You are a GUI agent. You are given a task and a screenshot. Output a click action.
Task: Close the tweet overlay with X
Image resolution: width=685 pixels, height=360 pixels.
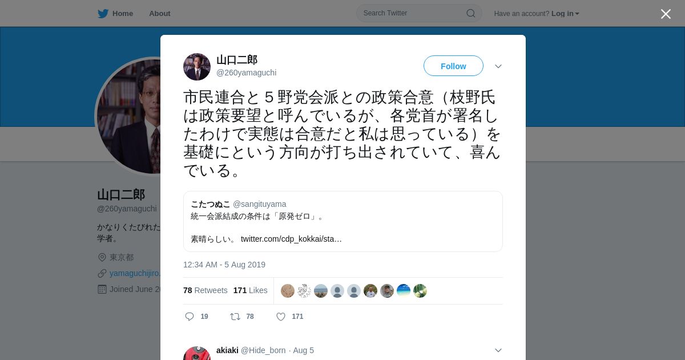666,14
